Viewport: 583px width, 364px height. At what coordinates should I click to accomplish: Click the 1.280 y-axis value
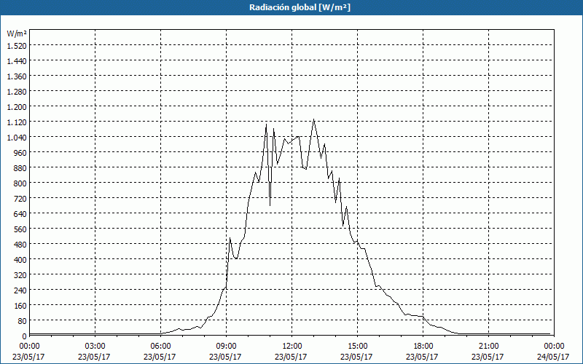17,92
